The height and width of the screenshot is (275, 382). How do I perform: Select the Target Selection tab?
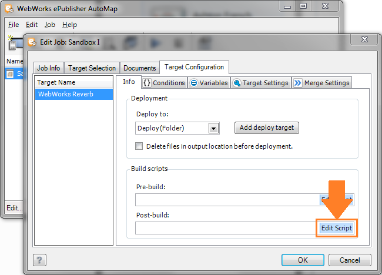pyautogui.click(x=92, y=68)
